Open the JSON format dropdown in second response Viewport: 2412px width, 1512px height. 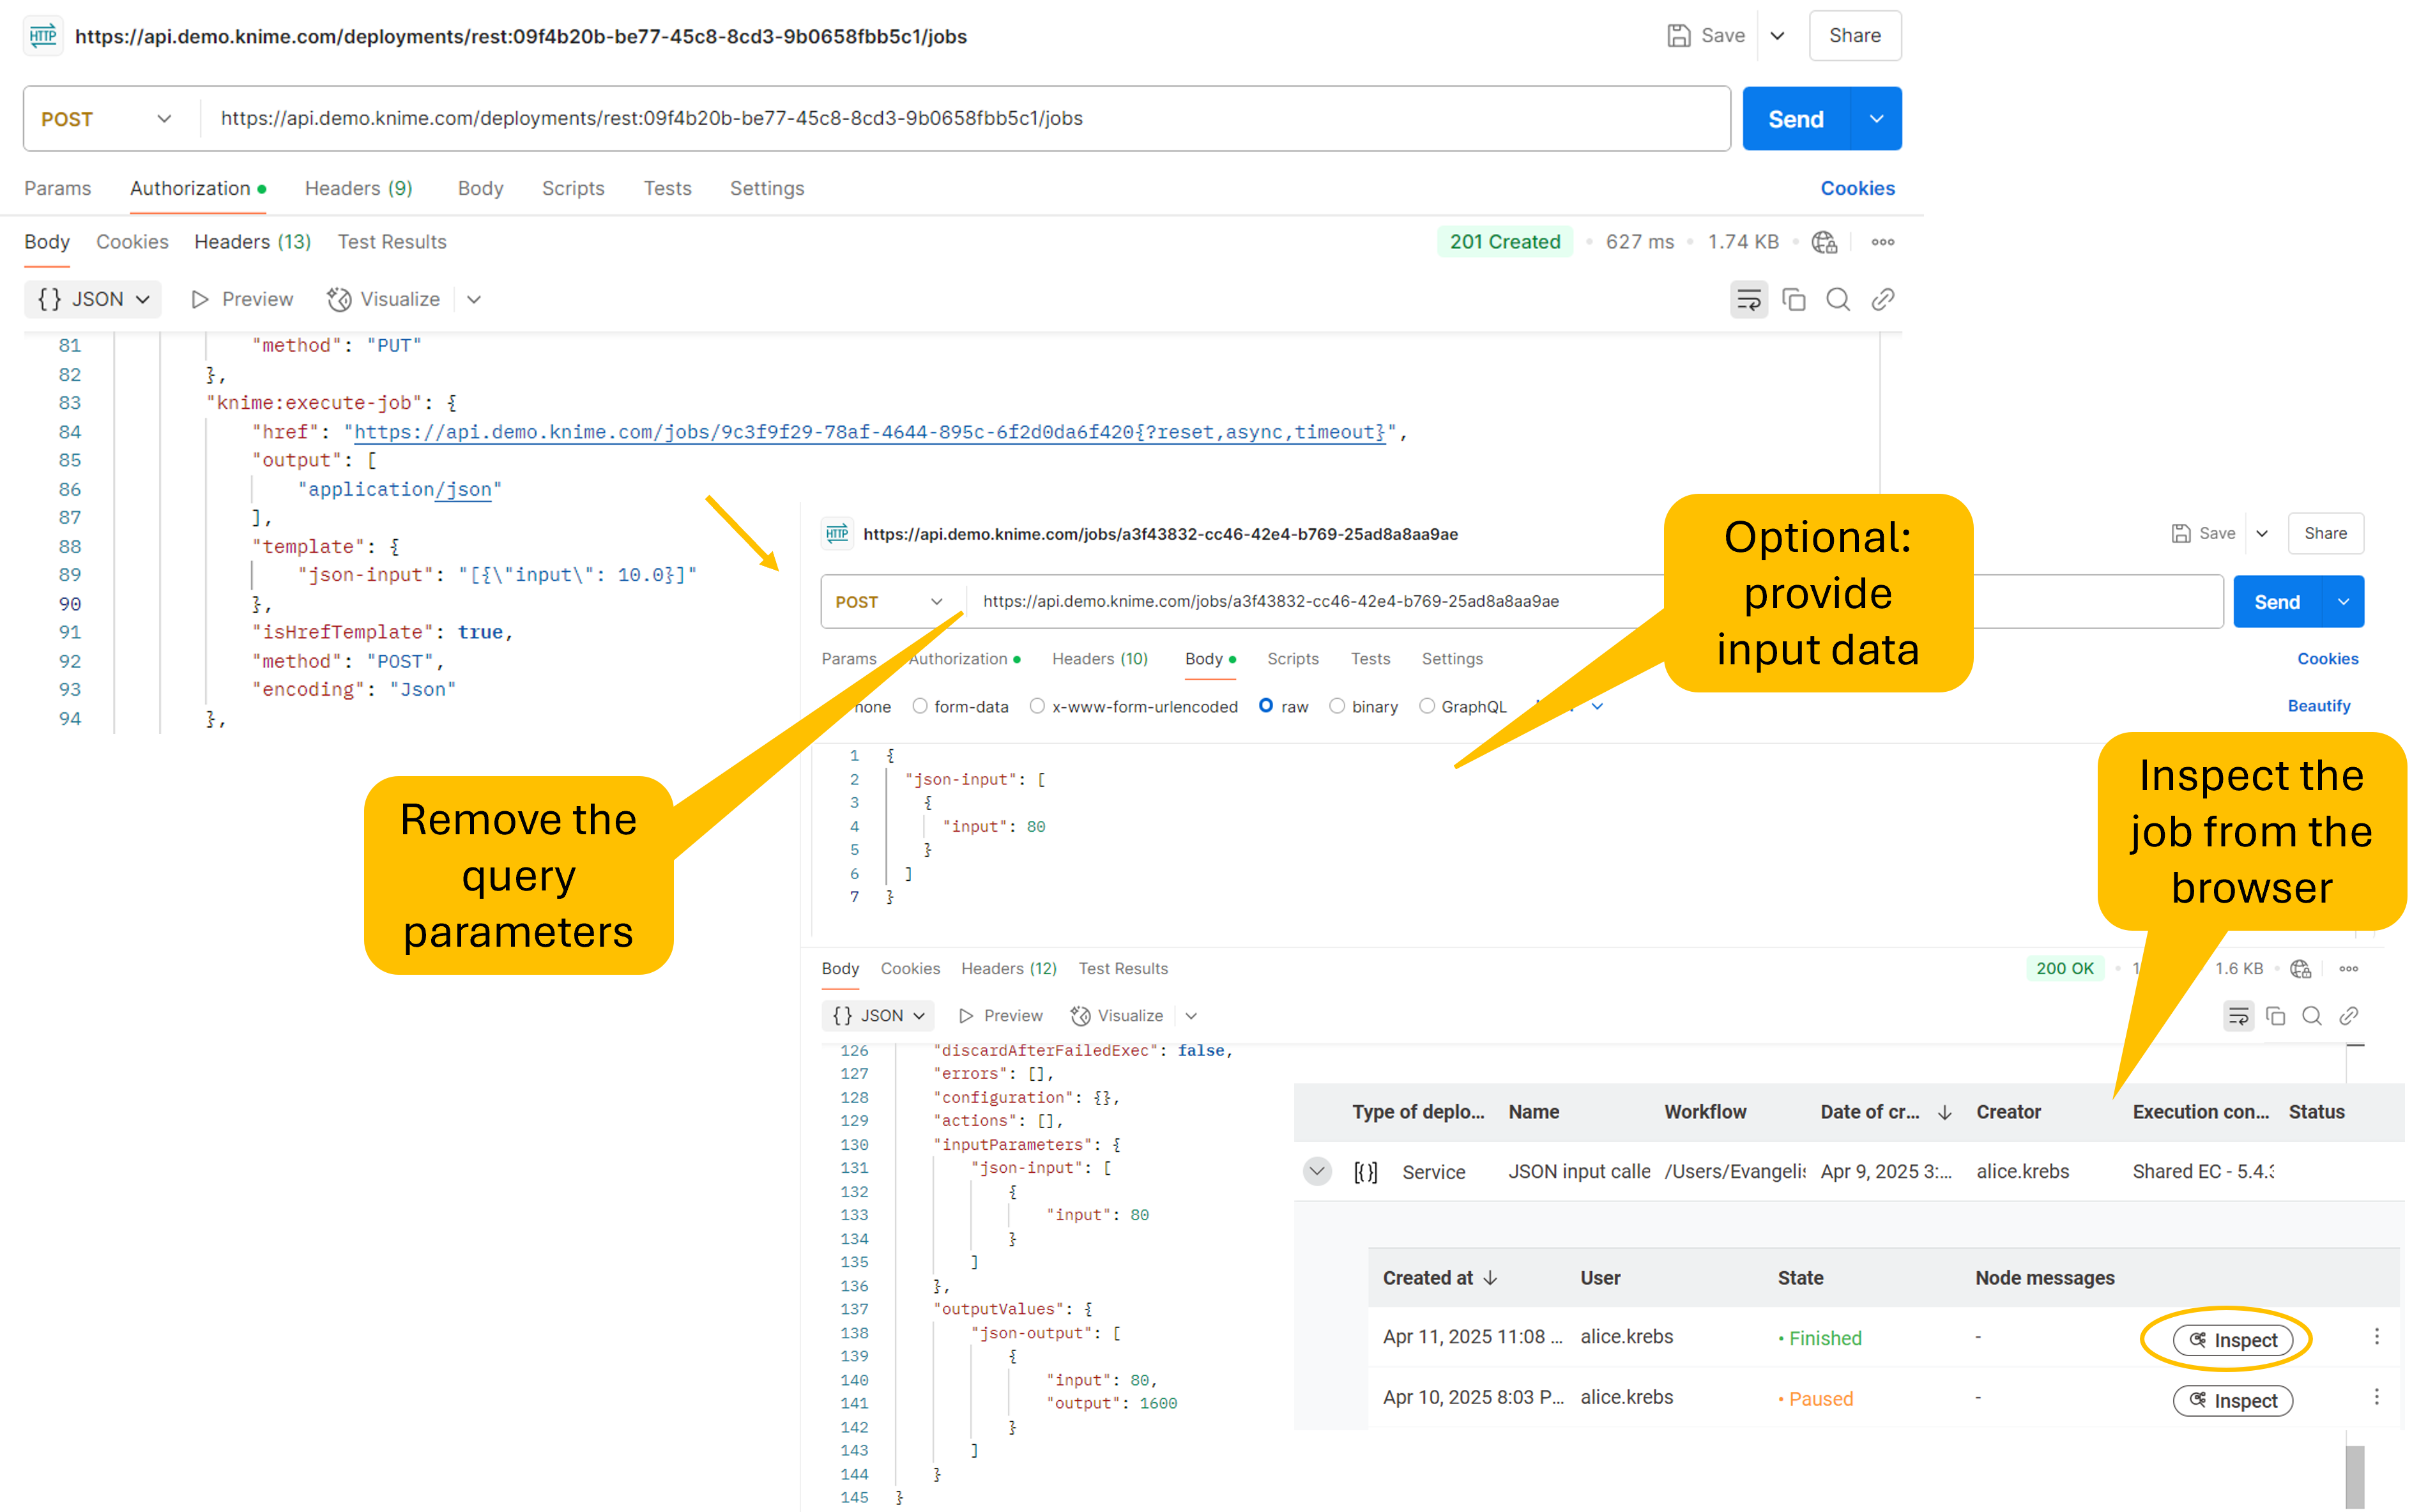tap(878, 1016)
